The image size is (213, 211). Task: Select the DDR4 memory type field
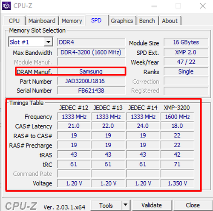[91, 42]
